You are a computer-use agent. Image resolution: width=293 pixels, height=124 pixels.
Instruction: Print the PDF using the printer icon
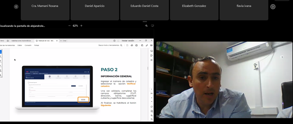click(x=136, y=45)
